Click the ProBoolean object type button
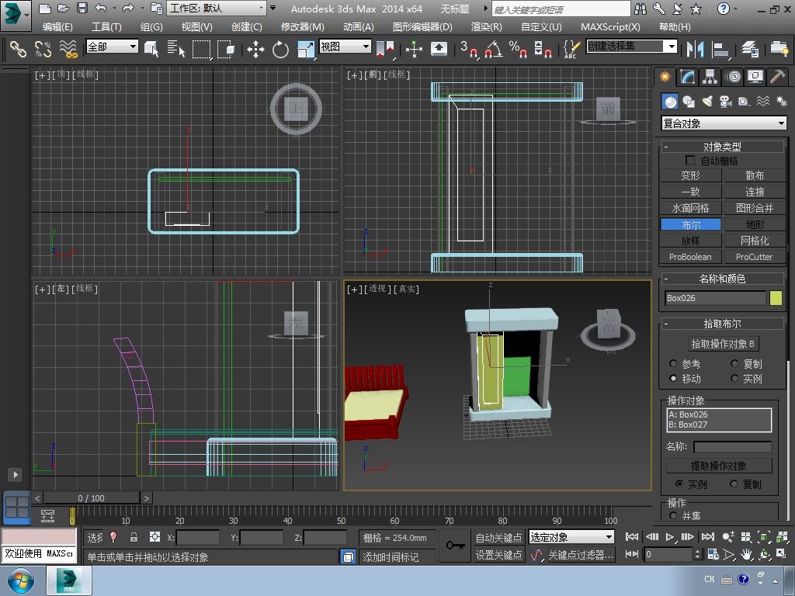 pos(690,257)
